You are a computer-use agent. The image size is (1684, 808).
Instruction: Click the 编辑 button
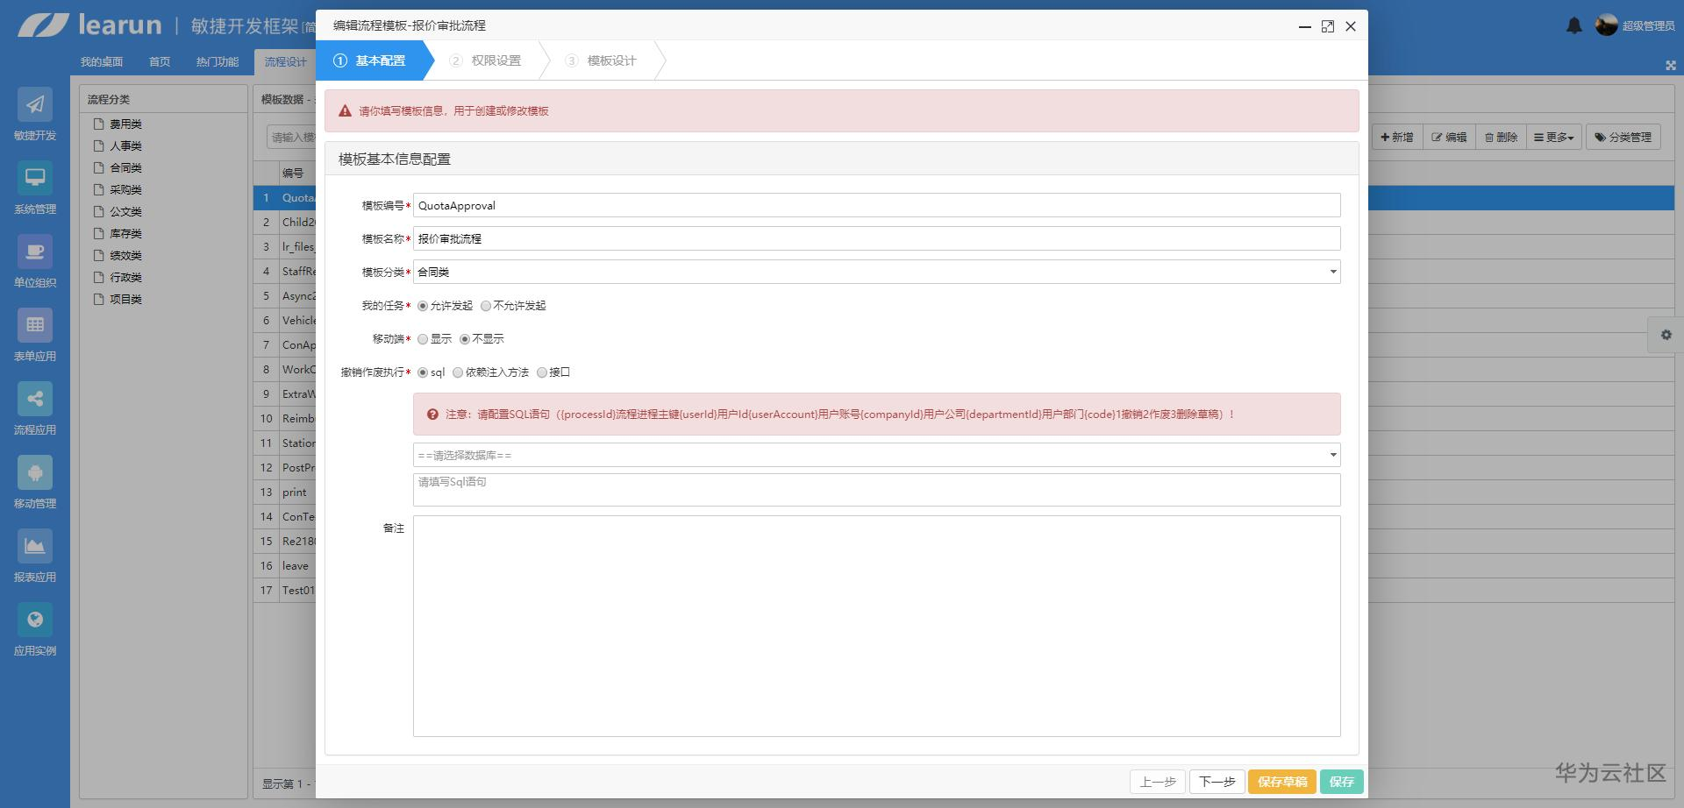tap(1449, 138)
